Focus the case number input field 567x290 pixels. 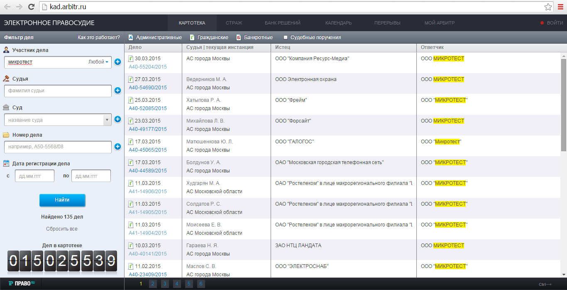[58, 147]
